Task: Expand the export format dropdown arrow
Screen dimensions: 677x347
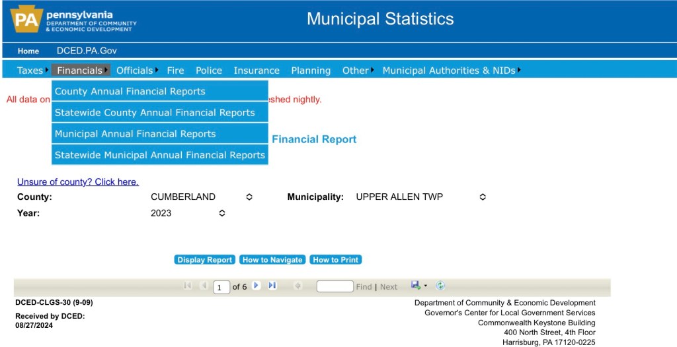Action: 426,286
